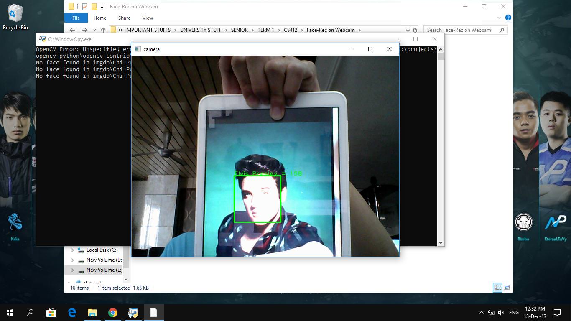571x321 pixels.
Task: Maximize the camera window
Action: coord(370,49)
